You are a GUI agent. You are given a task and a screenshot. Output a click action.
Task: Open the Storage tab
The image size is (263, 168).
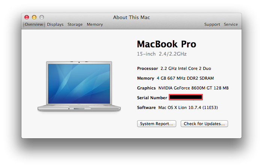75,24
